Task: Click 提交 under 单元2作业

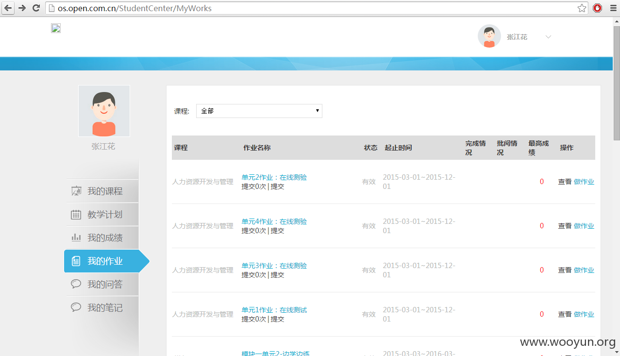Action: tap(278, 186)
